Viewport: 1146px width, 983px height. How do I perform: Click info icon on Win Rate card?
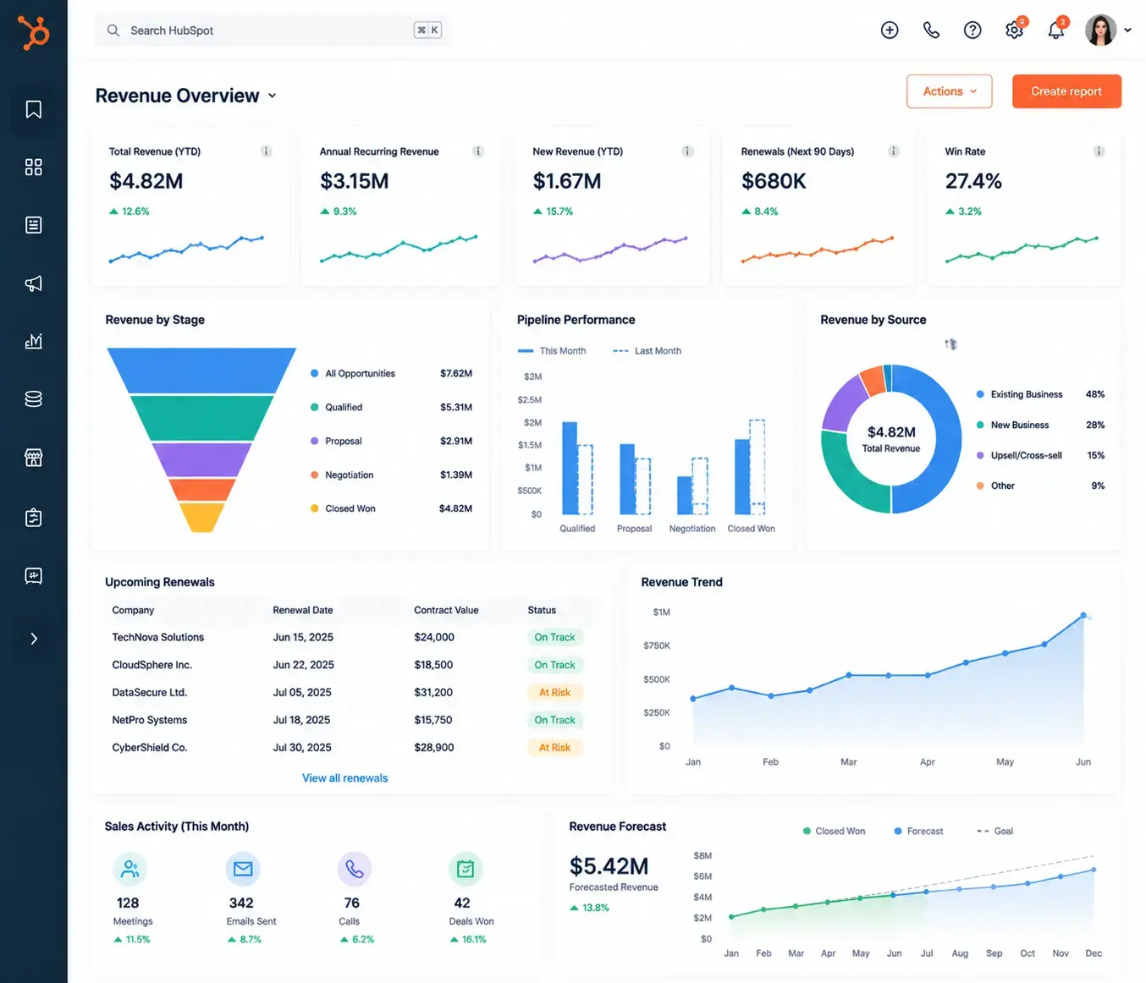[1099, 151]
